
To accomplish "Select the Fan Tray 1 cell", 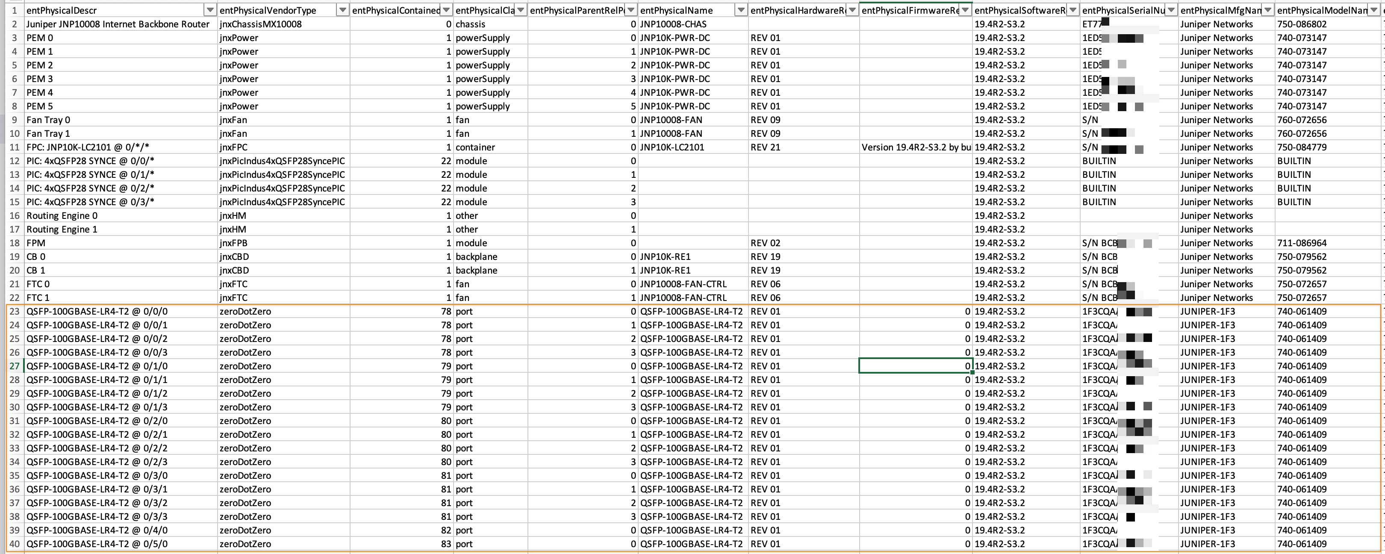I will (x=121, y=133).
